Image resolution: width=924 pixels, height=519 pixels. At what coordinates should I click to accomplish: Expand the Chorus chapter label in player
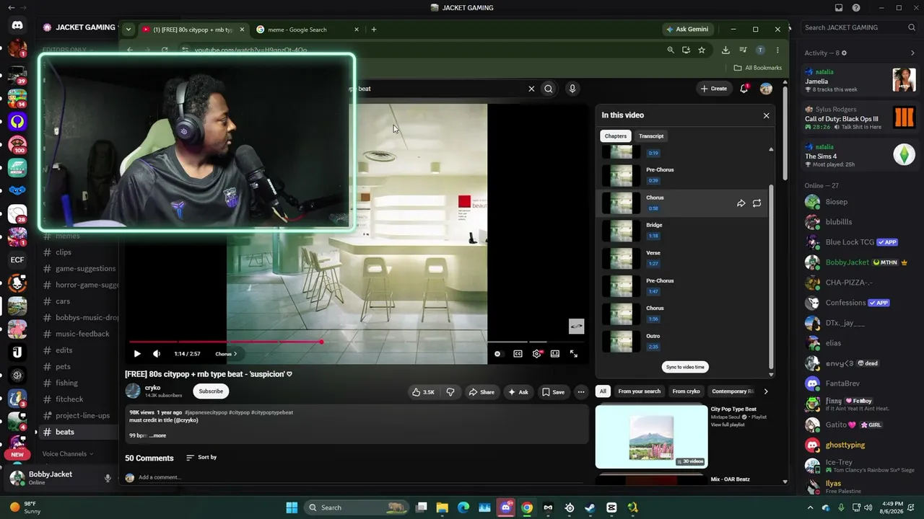click(226, 354)
